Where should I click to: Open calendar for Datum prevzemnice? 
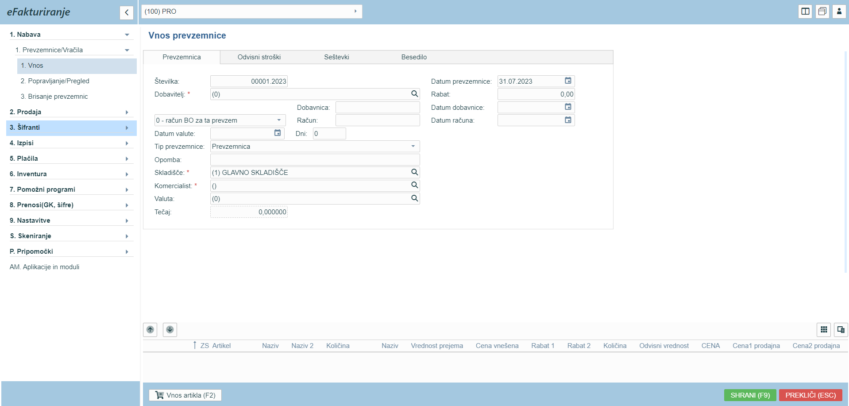click(x=568, y=81)
